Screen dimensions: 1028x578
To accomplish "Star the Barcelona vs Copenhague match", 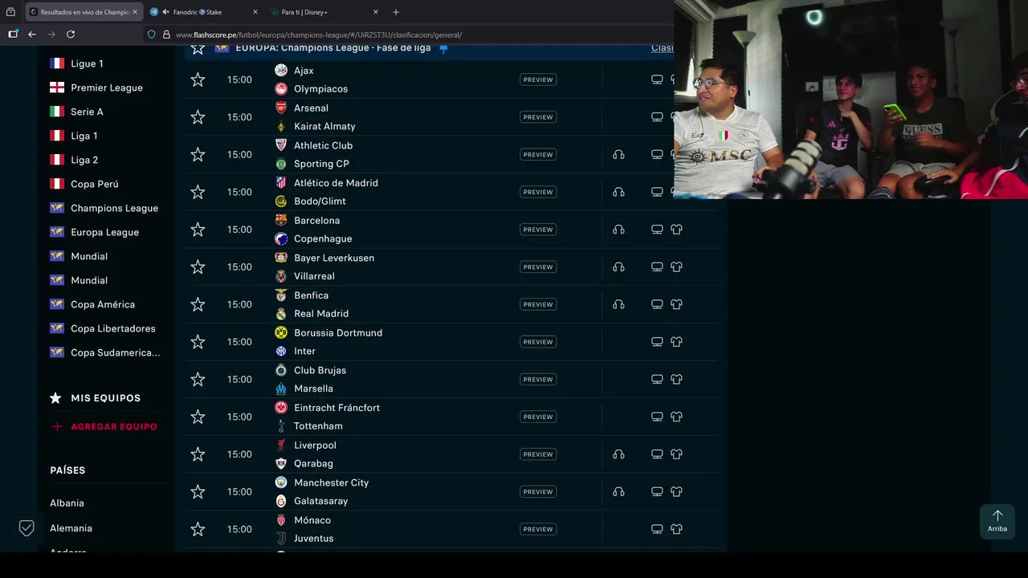I will tap(198, 230).
